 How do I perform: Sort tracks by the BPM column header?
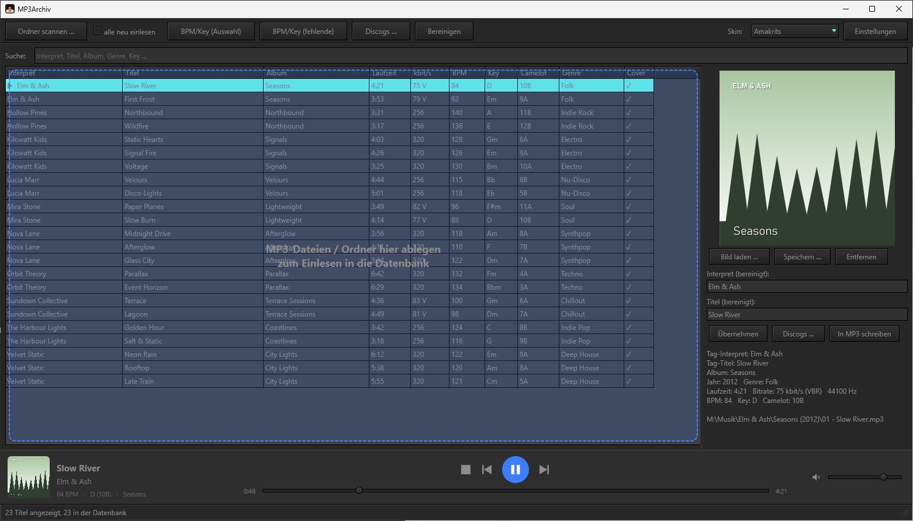click(x=468, y=73)
